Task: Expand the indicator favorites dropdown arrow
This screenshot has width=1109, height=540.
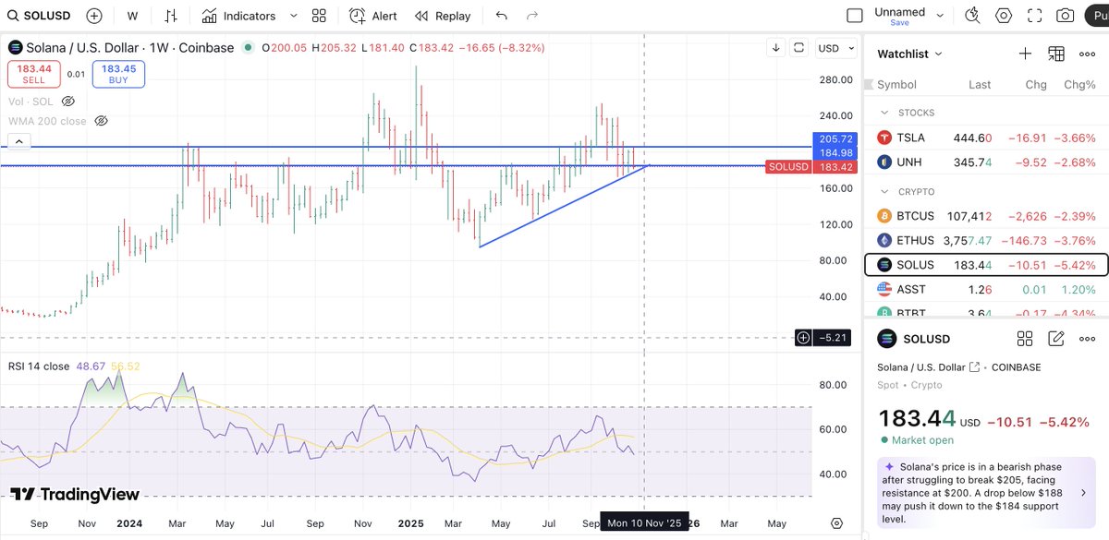Action: point(294,16)
